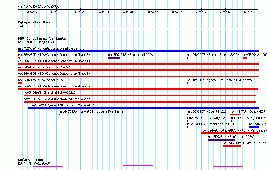Click the short red nsv5899404 bar
This screenshot has height=170, width=267.
point(245,58)
